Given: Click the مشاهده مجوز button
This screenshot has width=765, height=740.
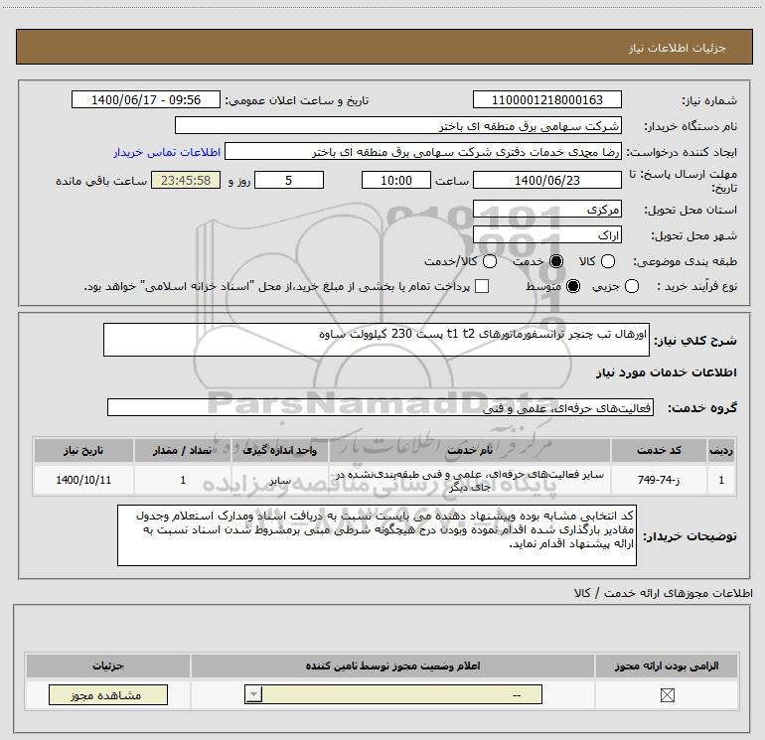Looking at the screenshot, I should pos(108,694).
